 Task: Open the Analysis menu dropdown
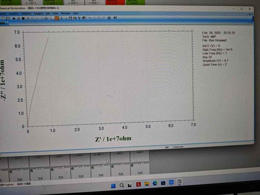tap(38, 13)
